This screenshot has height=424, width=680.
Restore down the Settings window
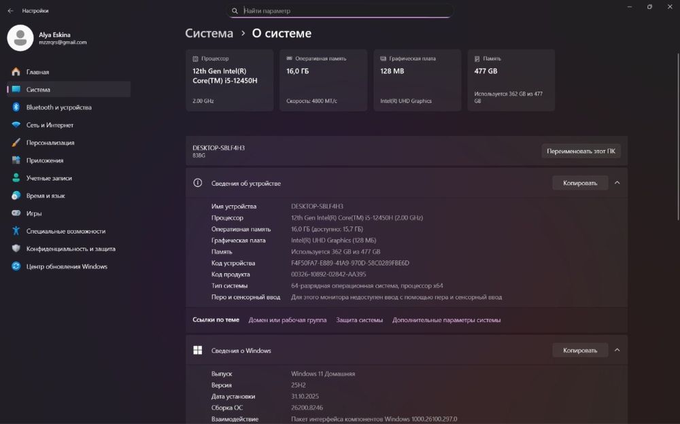(x=649, y=7)
